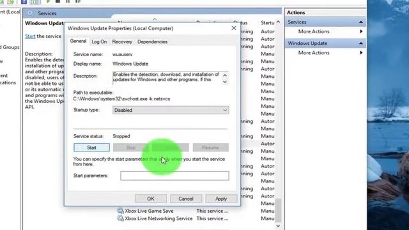Click the services list vertical scrollbar thumb
Image resolution: width=409 pixels, height=230 pixels.
click(x=279, y=210)
